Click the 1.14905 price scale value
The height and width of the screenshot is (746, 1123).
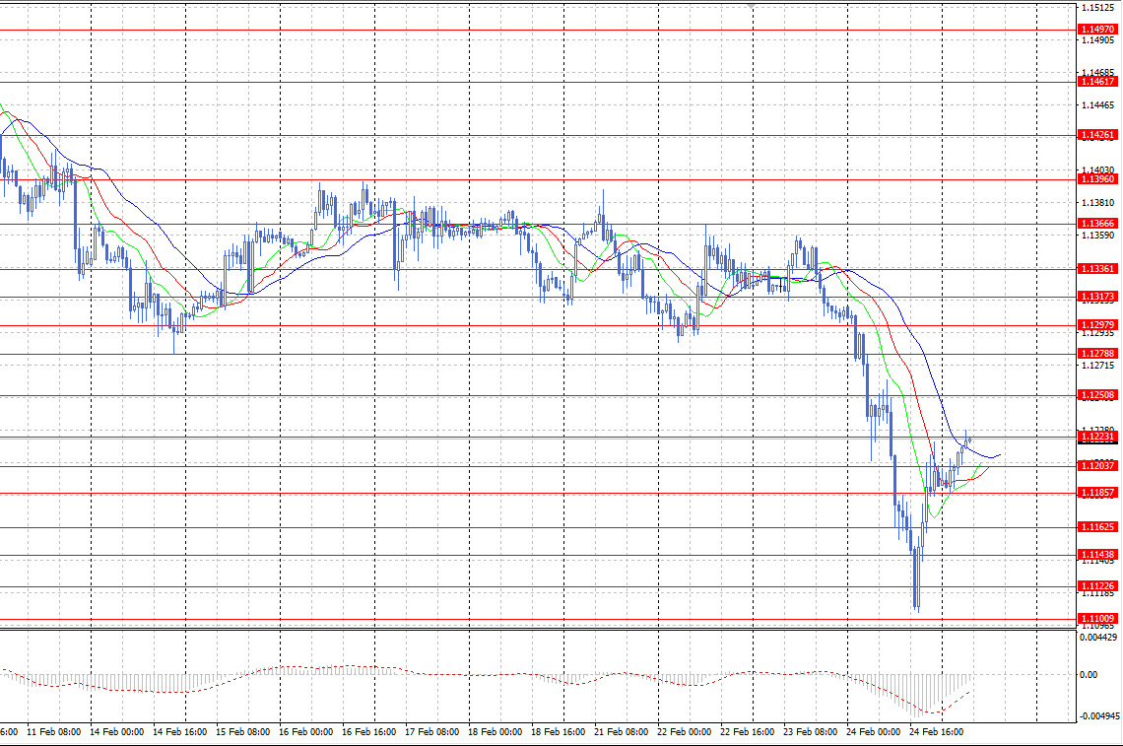coord(1098,40)
